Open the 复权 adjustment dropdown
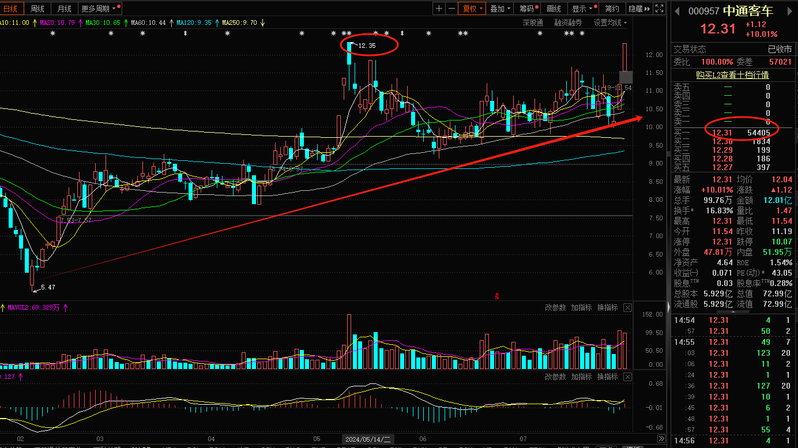This screenshot has height=448, width=798. (471, 9)
